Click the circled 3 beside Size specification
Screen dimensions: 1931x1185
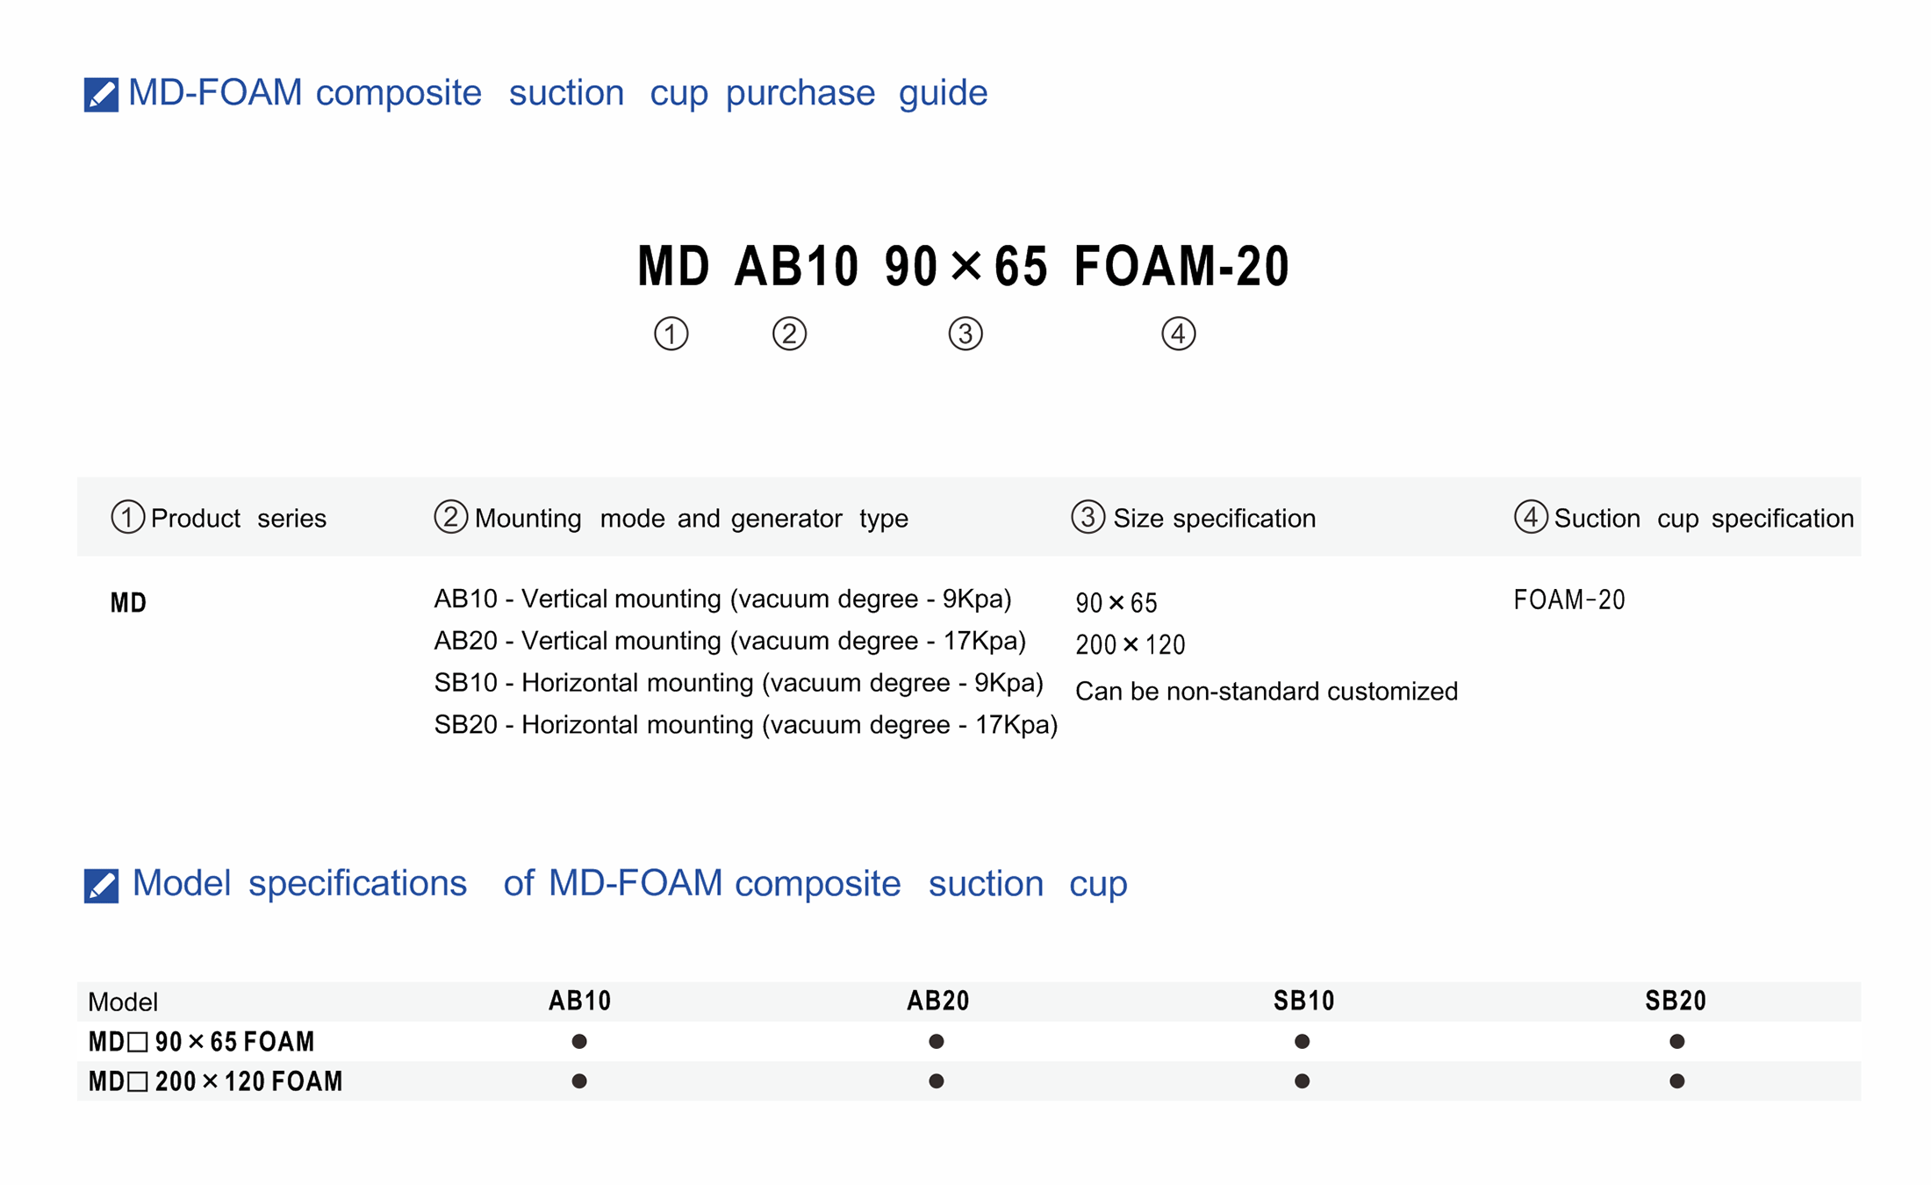(x=1088, y=517)
